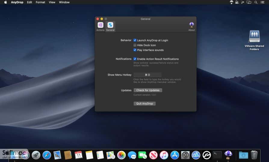This screenshot has width=269, height=162.
Task: Open the View menu
Action: click(x=52, y=2)
